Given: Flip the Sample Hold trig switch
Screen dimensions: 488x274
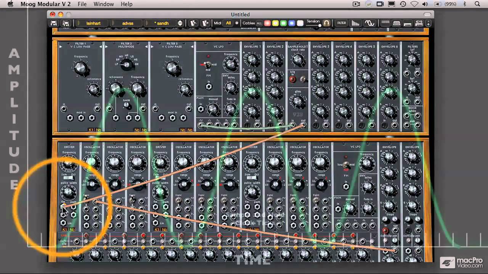Looking at the screenshot, I should [303, 79].
